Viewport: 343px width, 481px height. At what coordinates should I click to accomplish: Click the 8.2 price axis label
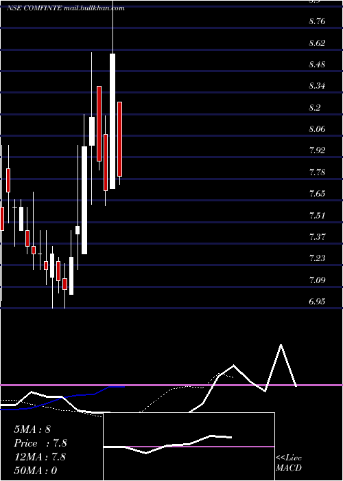315,108
